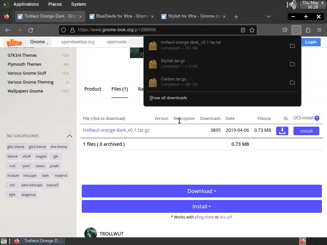Download trollwut-orange-dark_v0.1.tar.gz file link

tap(116, 130)
